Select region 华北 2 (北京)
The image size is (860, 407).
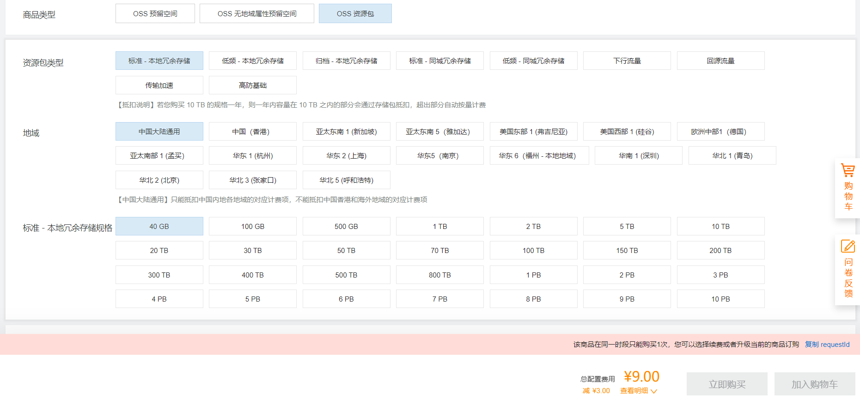(x=159, y=180)
